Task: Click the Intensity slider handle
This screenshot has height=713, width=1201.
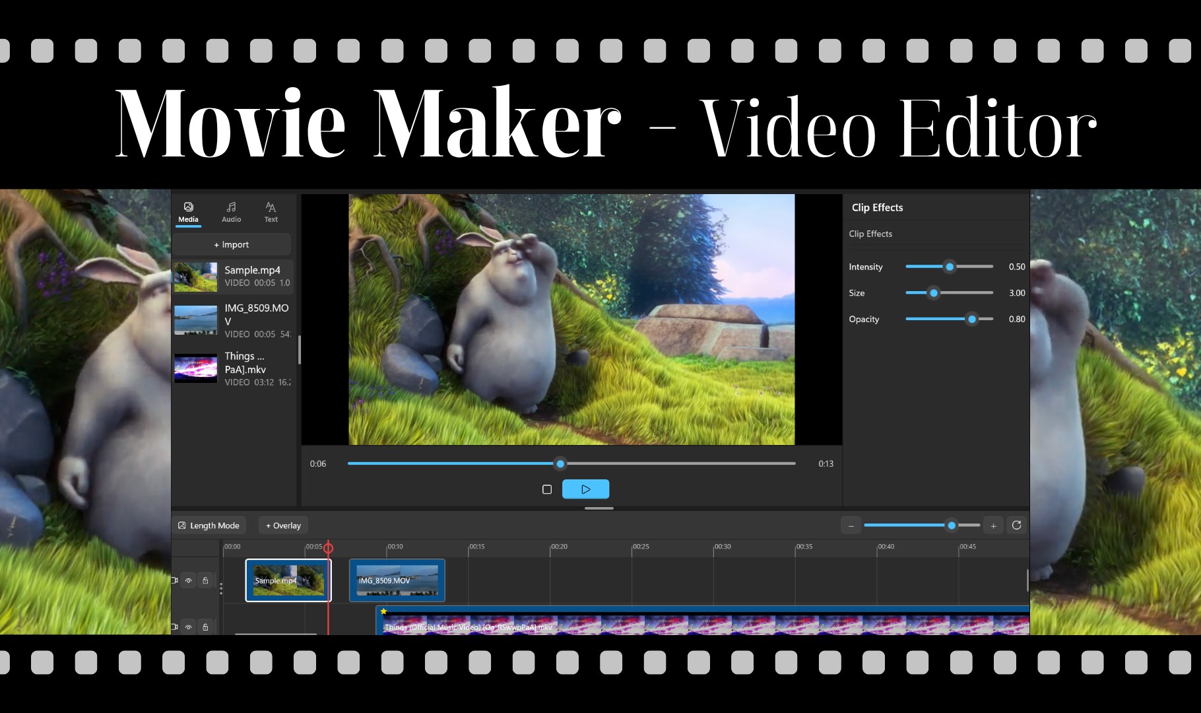Action: tap(950, 267)
